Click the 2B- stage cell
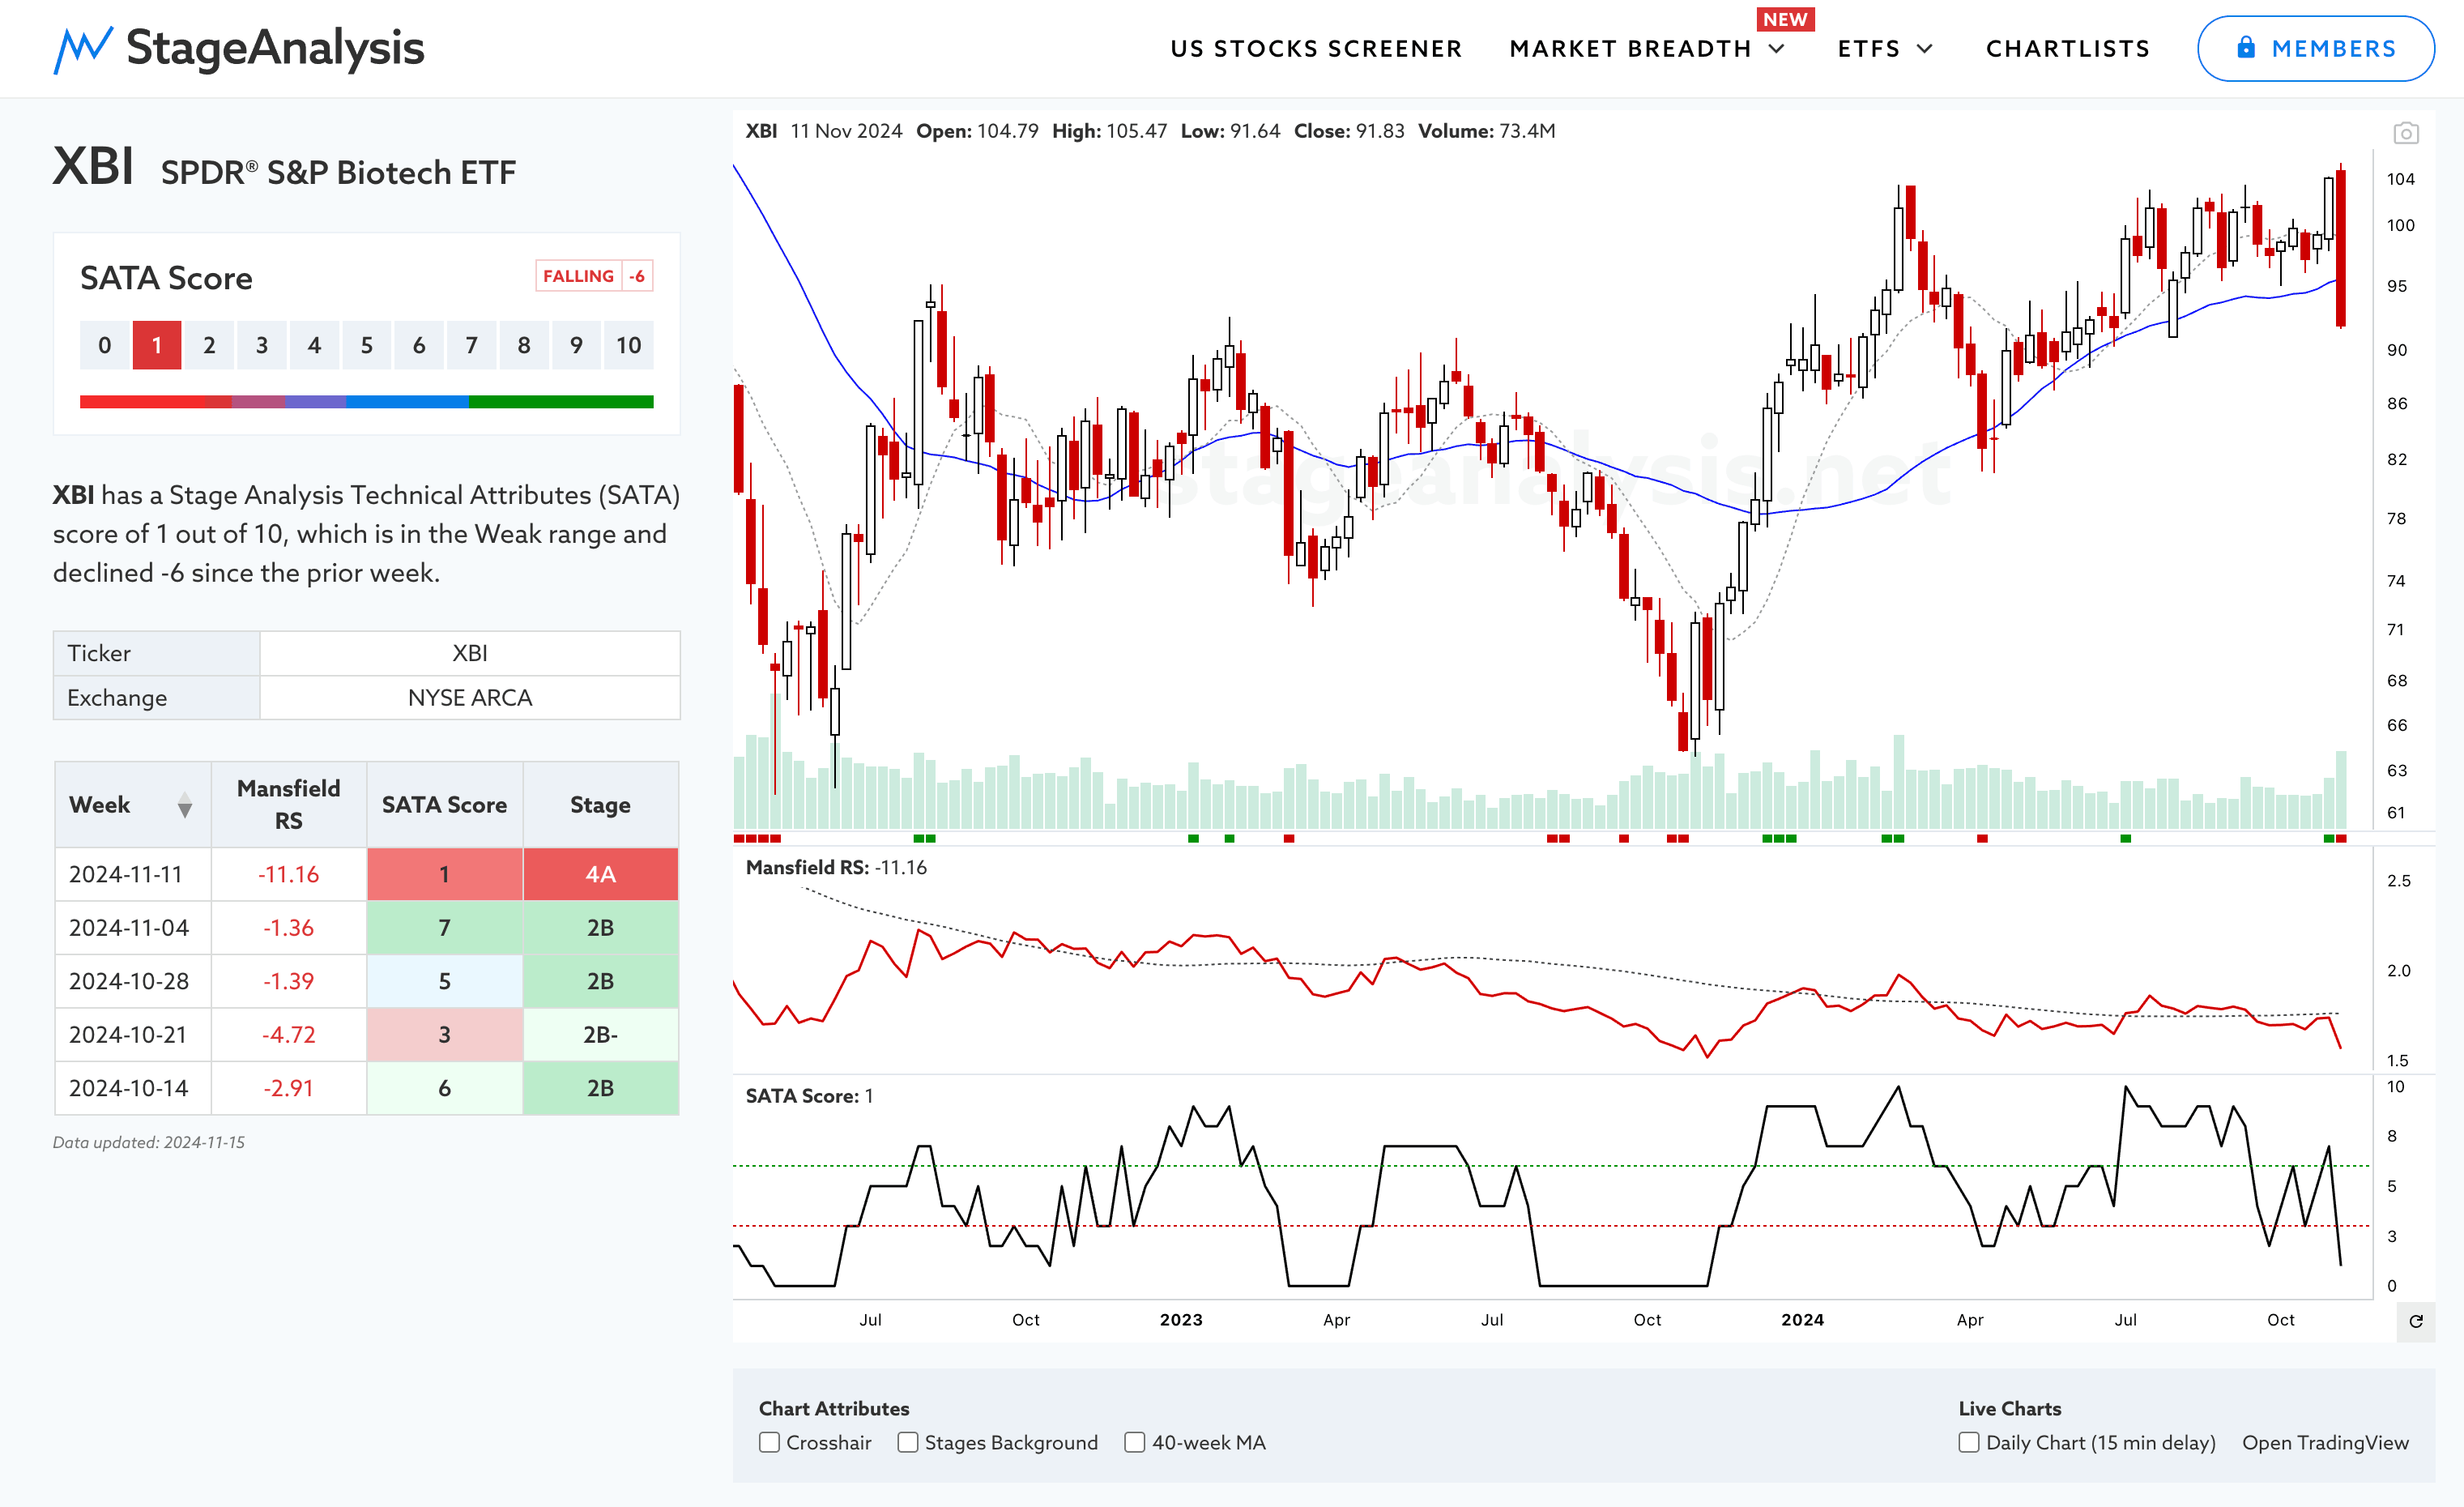 tap(600, 1035)
